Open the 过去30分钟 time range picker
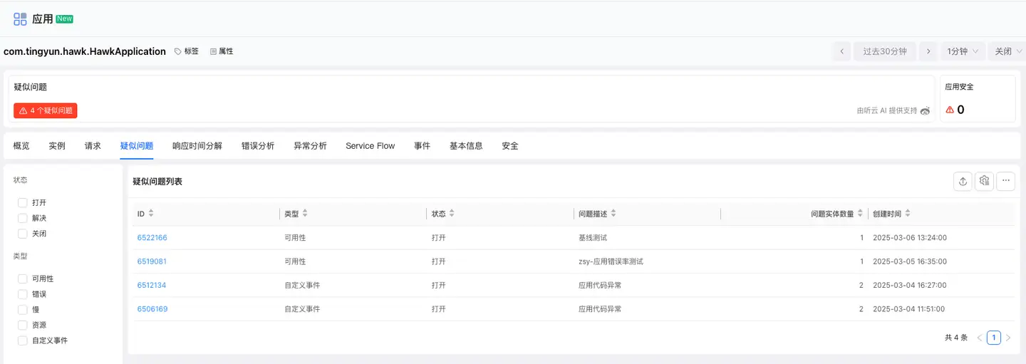The image size is (1026, 364). click(884, 51)
